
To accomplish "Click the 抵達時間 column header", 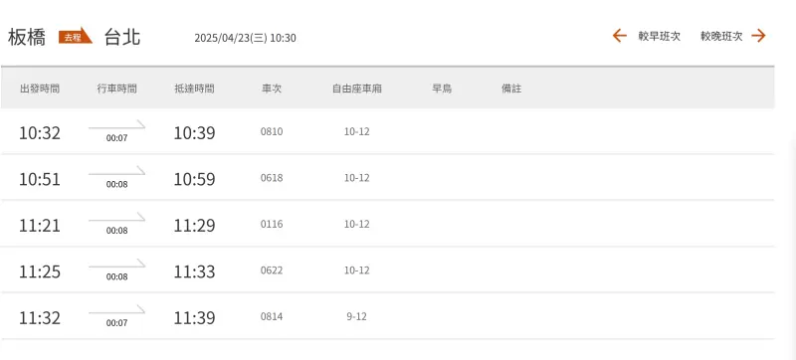I will point(194,89).
